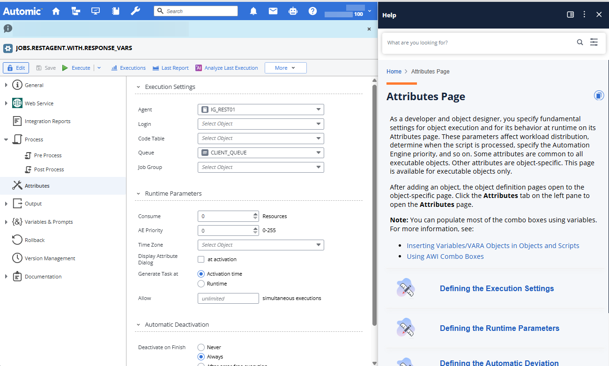Follow the Using AWI Combo Boxes link

445,256
